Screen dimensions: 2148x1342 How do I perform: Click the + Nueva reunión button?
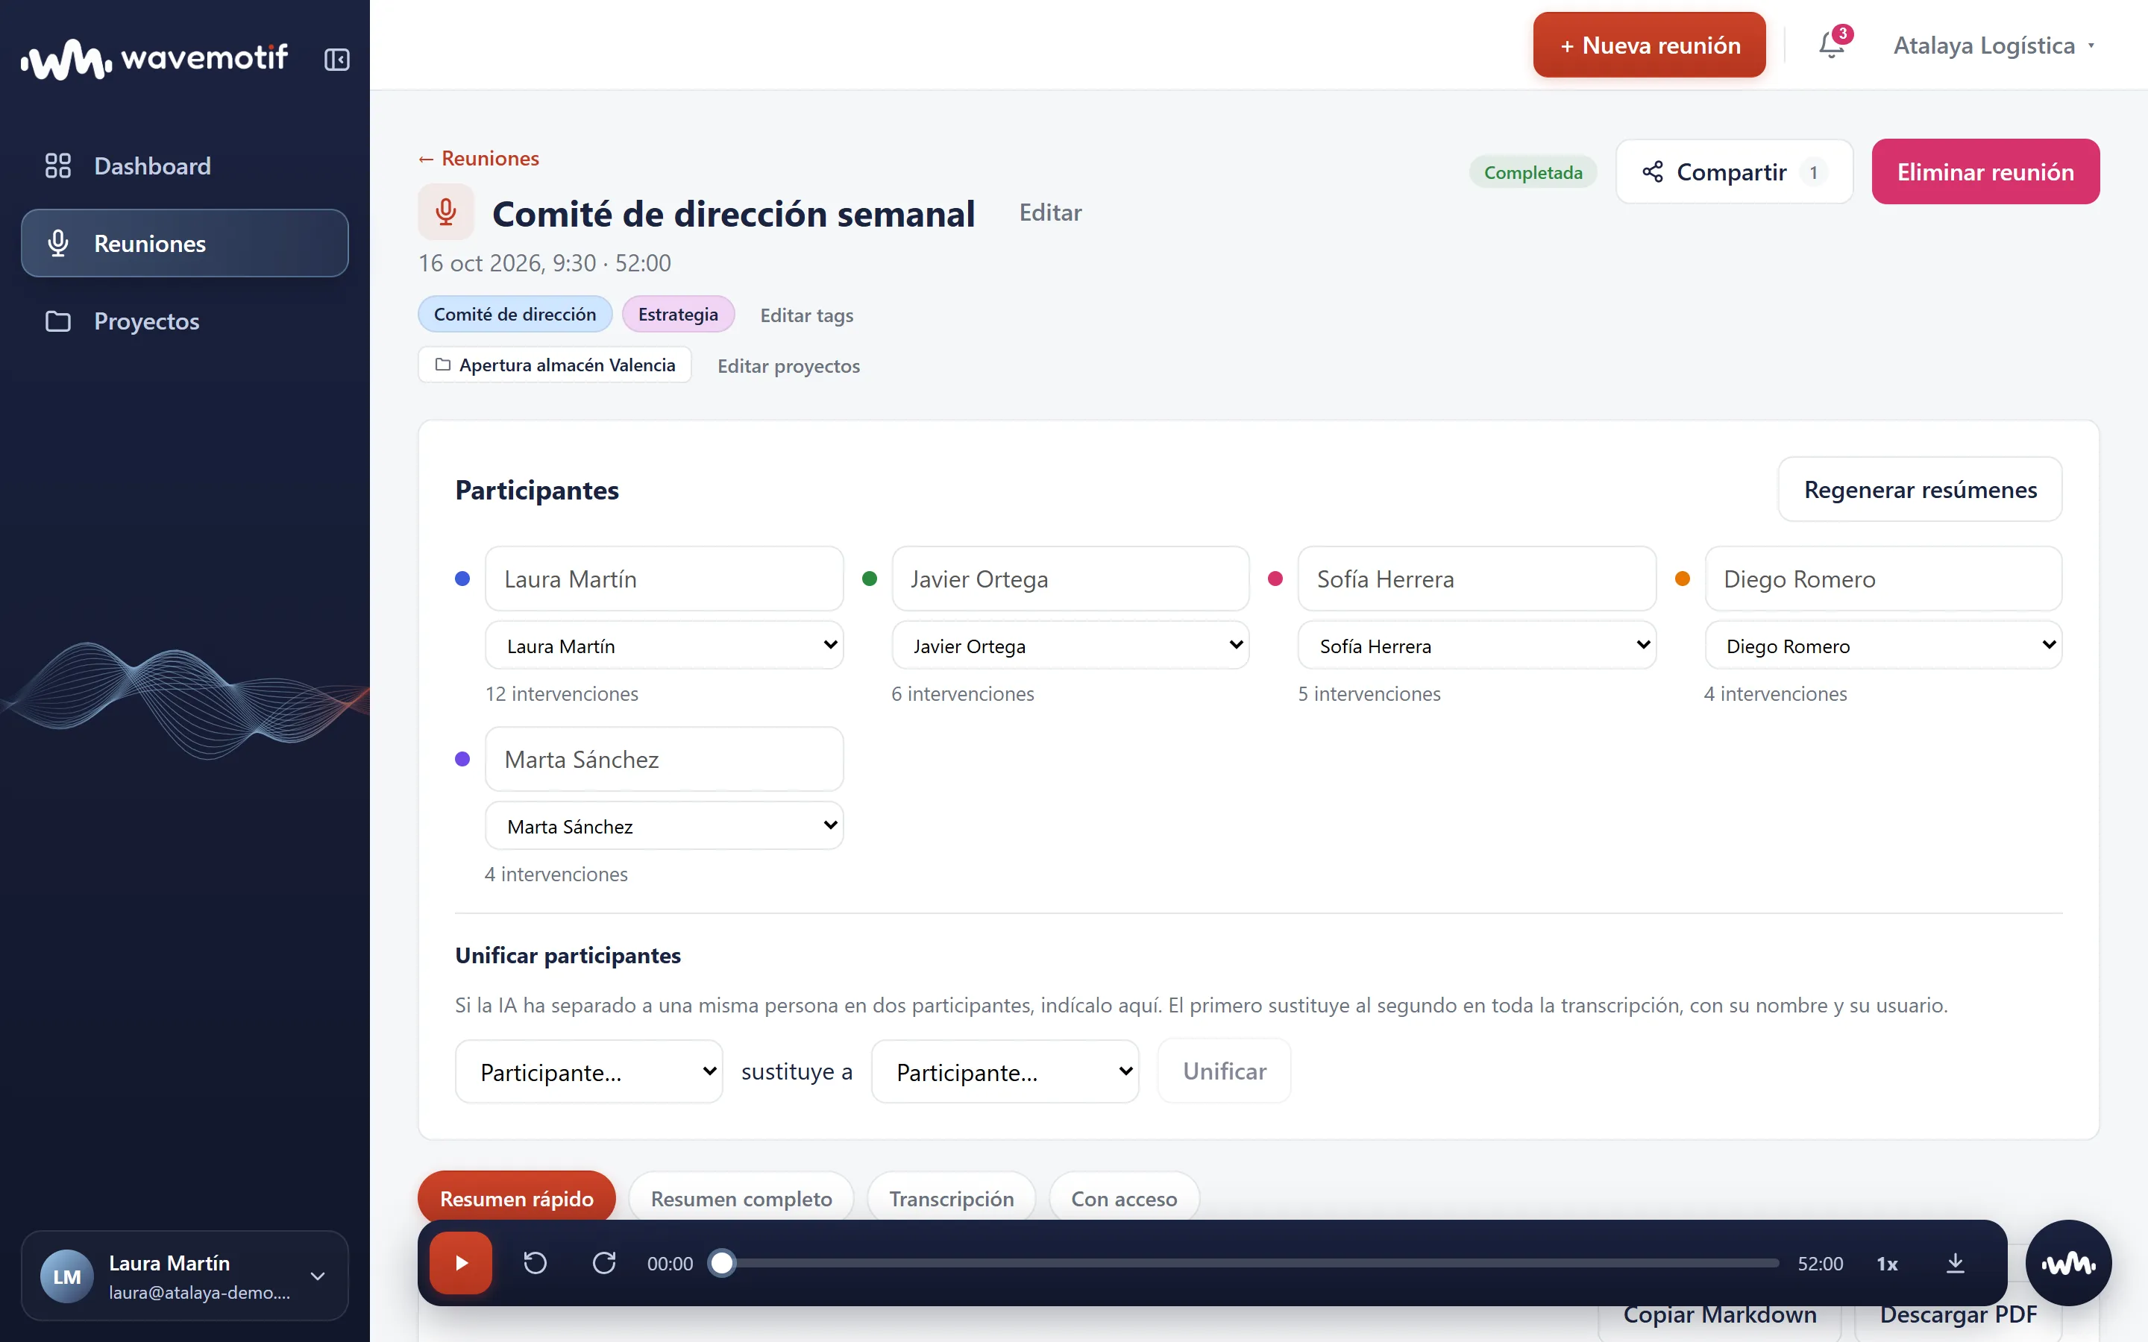pyautogui.click(x=1649, y=45)
